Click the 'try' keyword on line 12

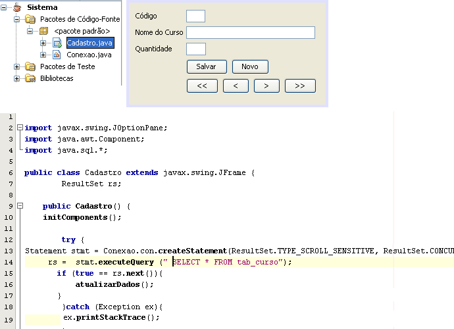pyautogui.click(x=68, y=240)
